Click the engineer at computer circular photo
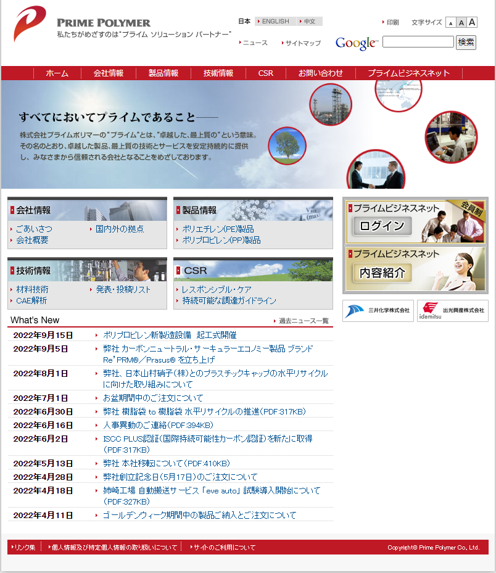The height and width of the screenshot is (573, 496). pos(451,137)
